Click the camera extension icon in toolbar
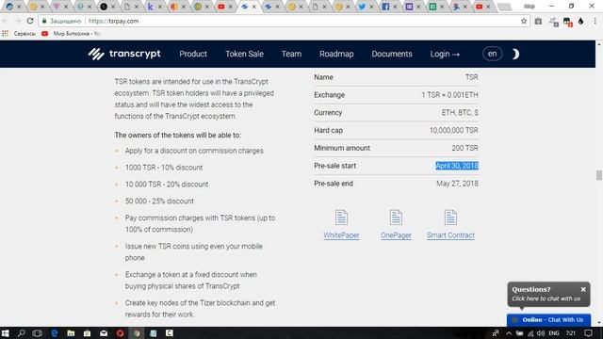Screen dimensions: 603x339 point(538,21)
